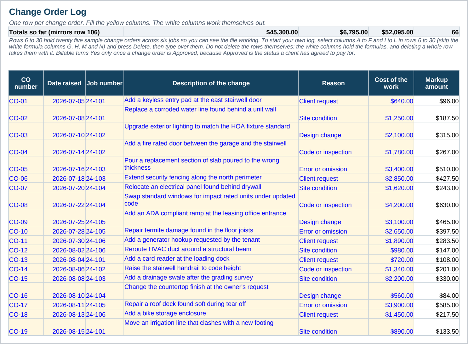Select "Add a fire rated door" description cell
The width and height of the screenshot is (468, 344).
tap(211, 148)
